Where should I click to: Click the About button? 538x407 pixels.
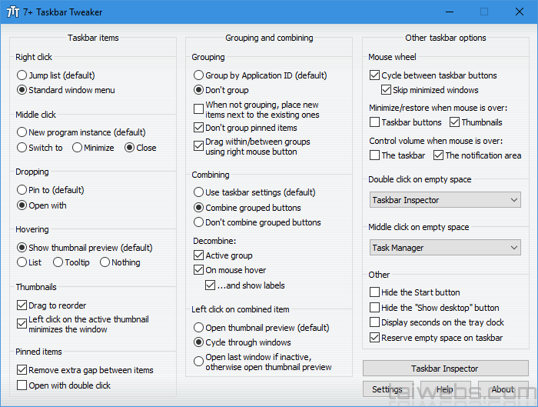point(503,389)
